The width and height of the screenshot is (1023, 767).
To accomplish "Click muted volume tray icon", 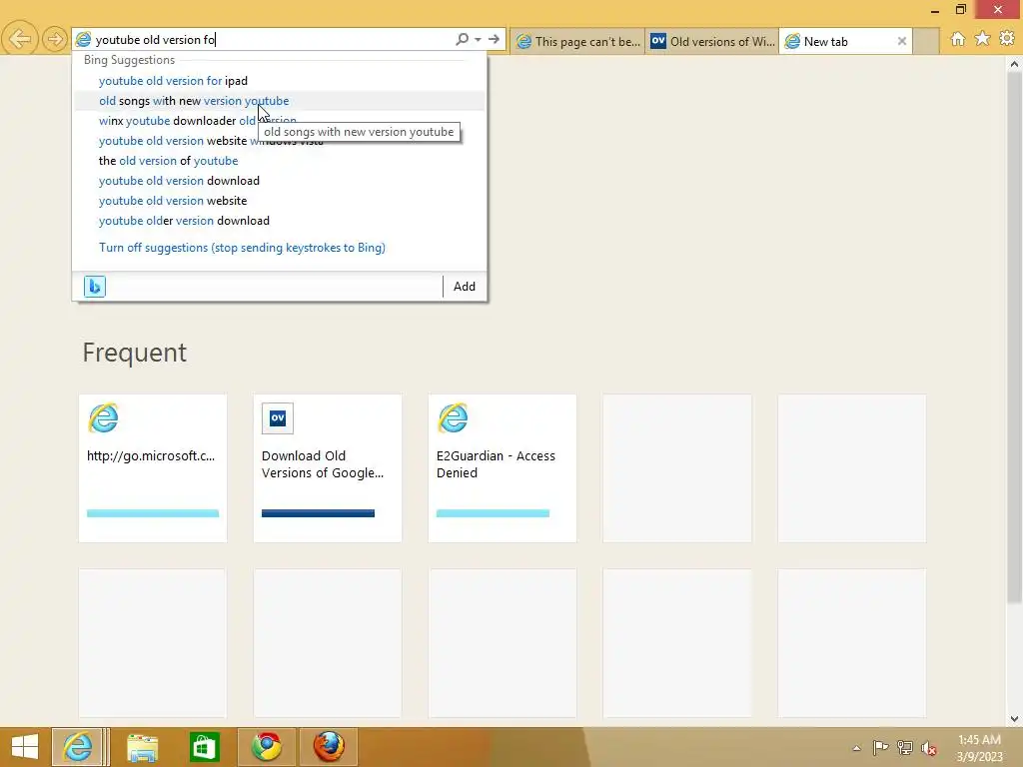I will click(x=928, y=748).
